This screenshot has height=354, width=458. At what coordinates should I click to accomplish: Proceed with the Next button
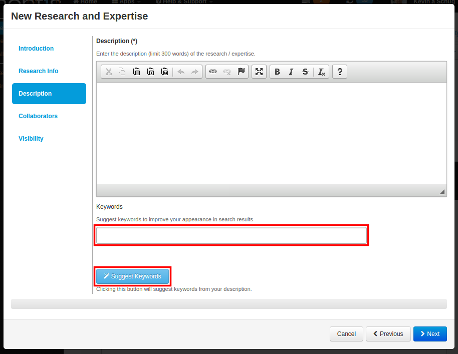click(x=430, y=334)
